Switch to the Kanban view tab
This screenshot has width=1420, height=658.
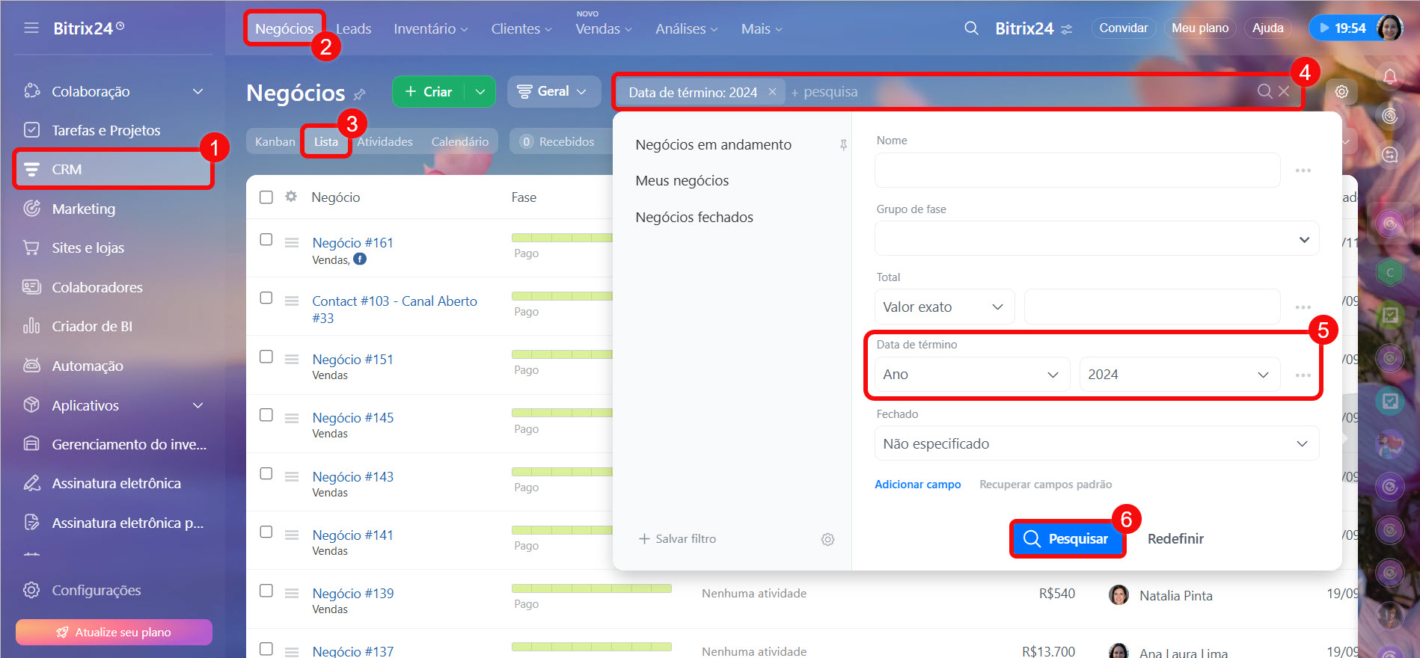coord(275,141)
